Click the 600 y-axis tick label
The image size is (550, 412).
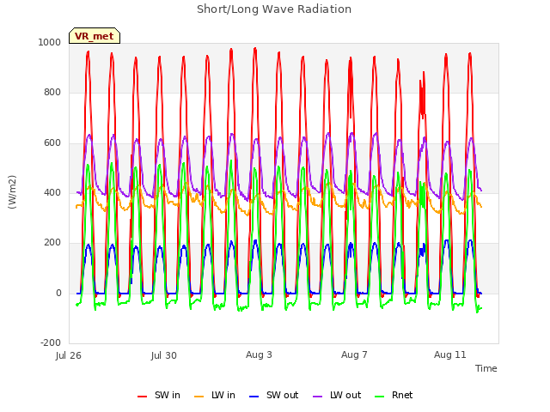pyautogui.click(x=52, y=143)
